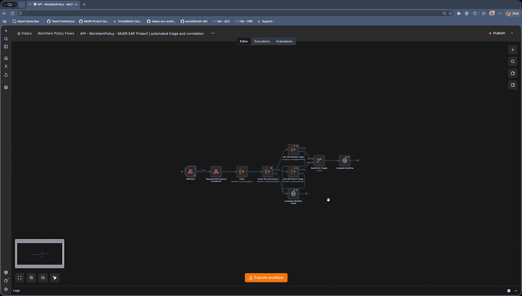Open the Respond initial respond to webhook node

coord(216,171)
